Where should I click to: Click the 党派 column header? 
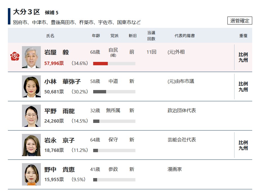(x=114, y=36)
